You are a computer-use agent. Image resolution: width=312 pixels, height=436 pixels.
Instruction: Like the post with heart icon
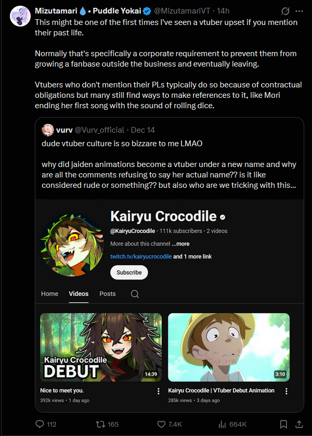[x=161, y=424]
